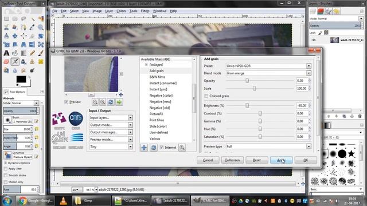The image size is (367, 206).
Task: Select the Color Picker tool
Action: tap(32, 27)
